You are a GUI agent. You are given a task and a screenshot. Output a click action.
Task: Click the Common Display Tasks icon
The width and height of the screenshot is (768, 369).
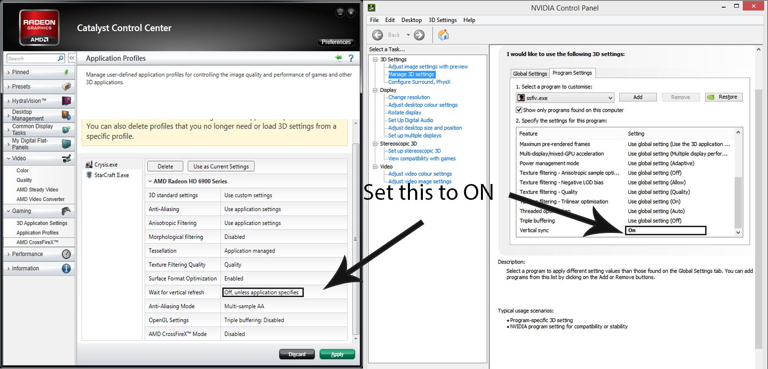pos(66,129)
